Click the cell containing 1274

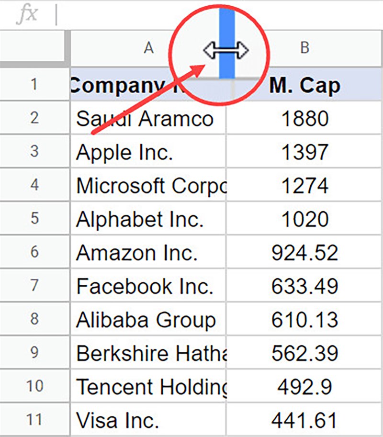pos(304,185)
